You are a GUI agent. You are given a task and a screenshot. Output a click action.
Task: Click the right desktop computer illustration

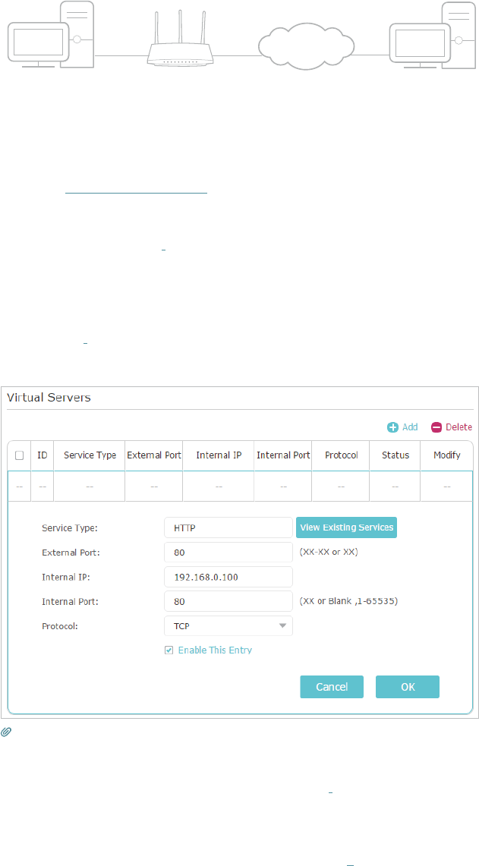(433, 34)
